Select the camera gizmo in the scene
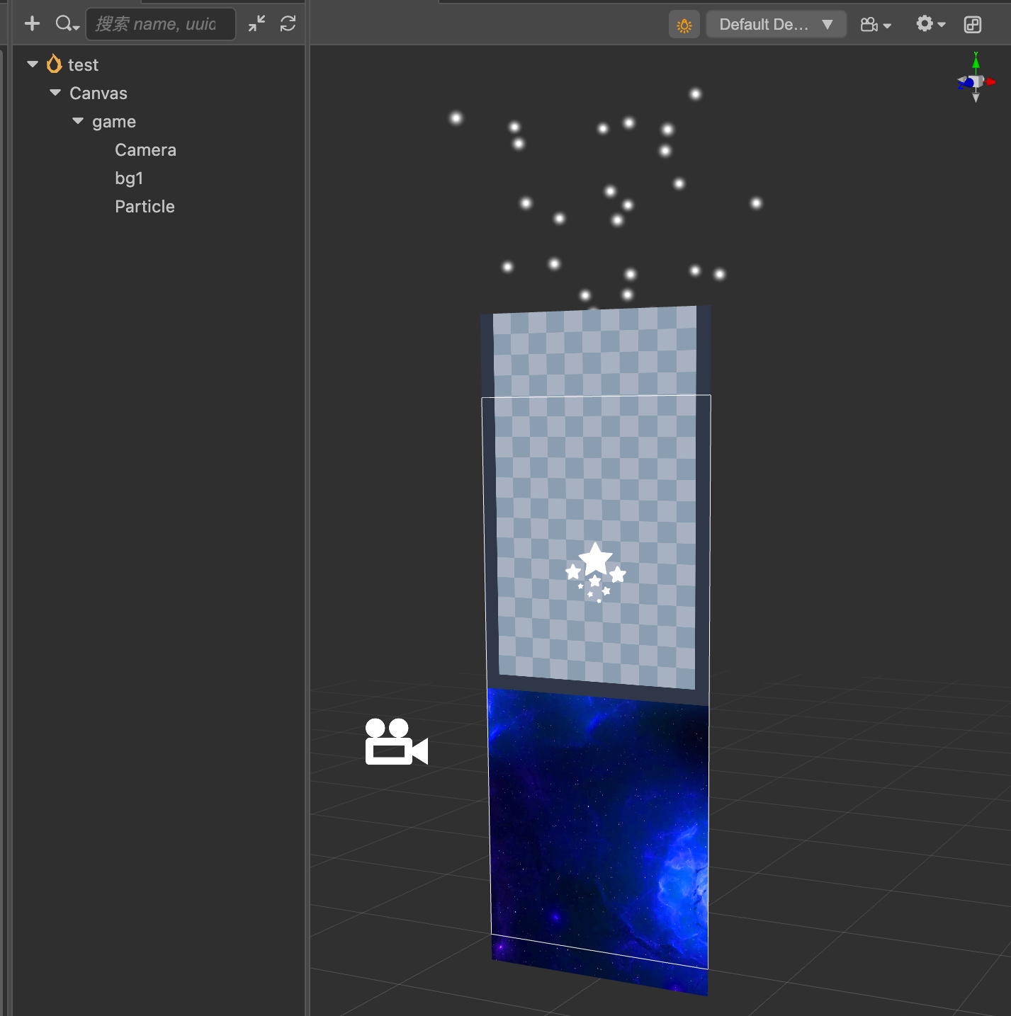This screenshot has height=1016, width=1011. click(397, 741)
